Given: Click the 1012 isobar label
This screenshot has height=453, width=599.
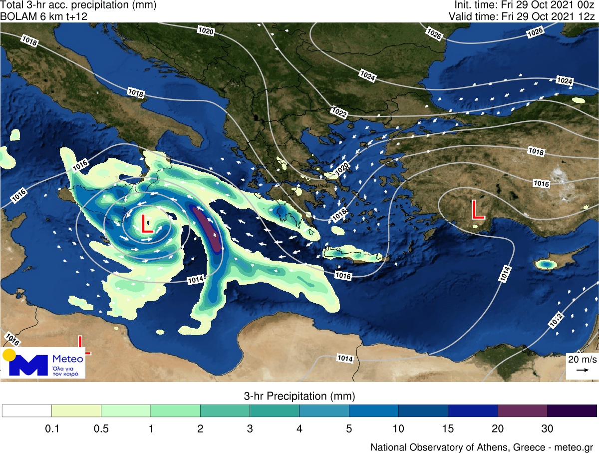Looking at the screenshot, I should [x=556, y=320].
